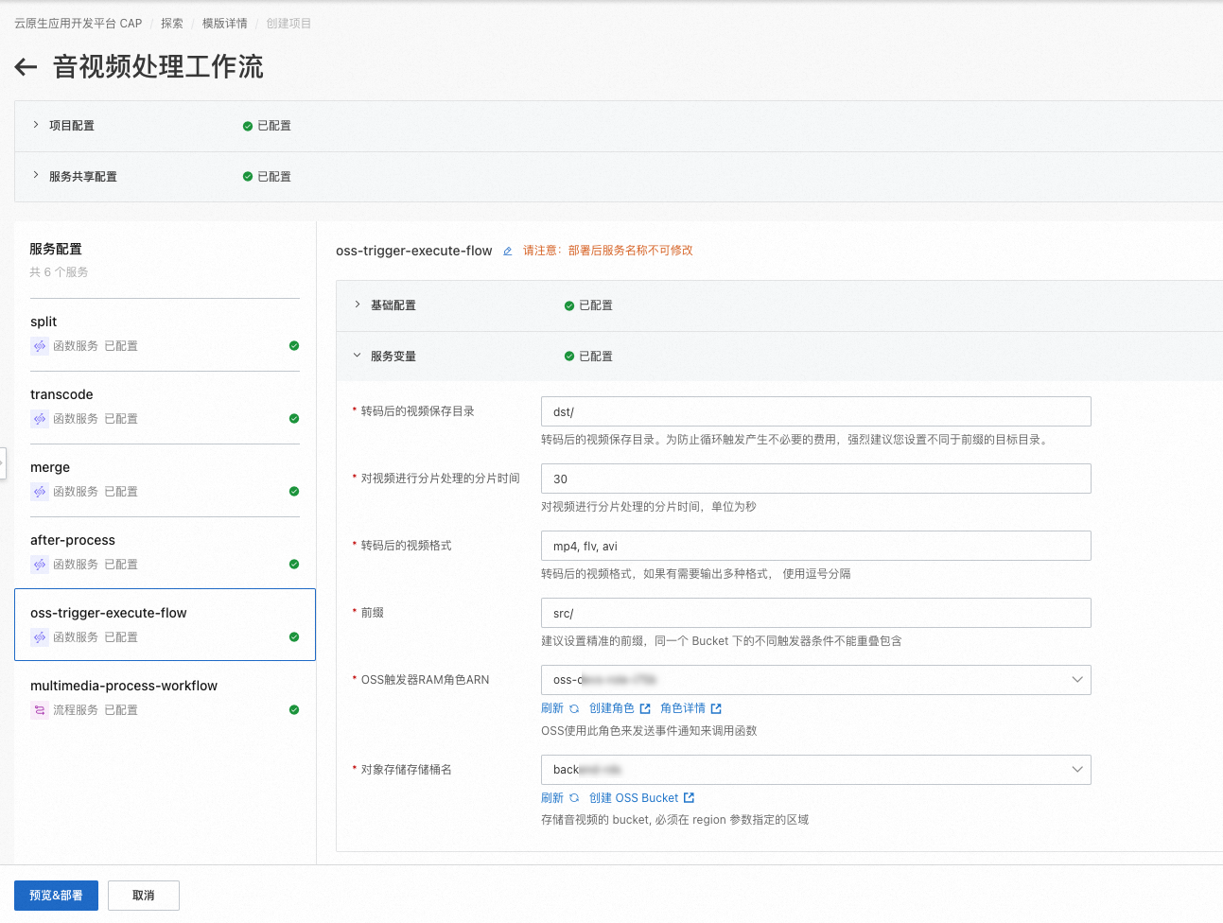Image resolution: width=1223 pixels, height=923 pixels.
Task: Click the function service icon under after-process
Action: tap(40, 565)
